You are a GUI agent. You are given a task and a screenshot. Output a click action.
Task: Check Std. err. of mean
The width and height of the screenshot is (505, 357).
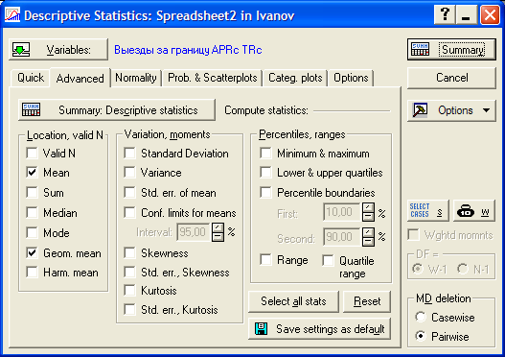129,193
